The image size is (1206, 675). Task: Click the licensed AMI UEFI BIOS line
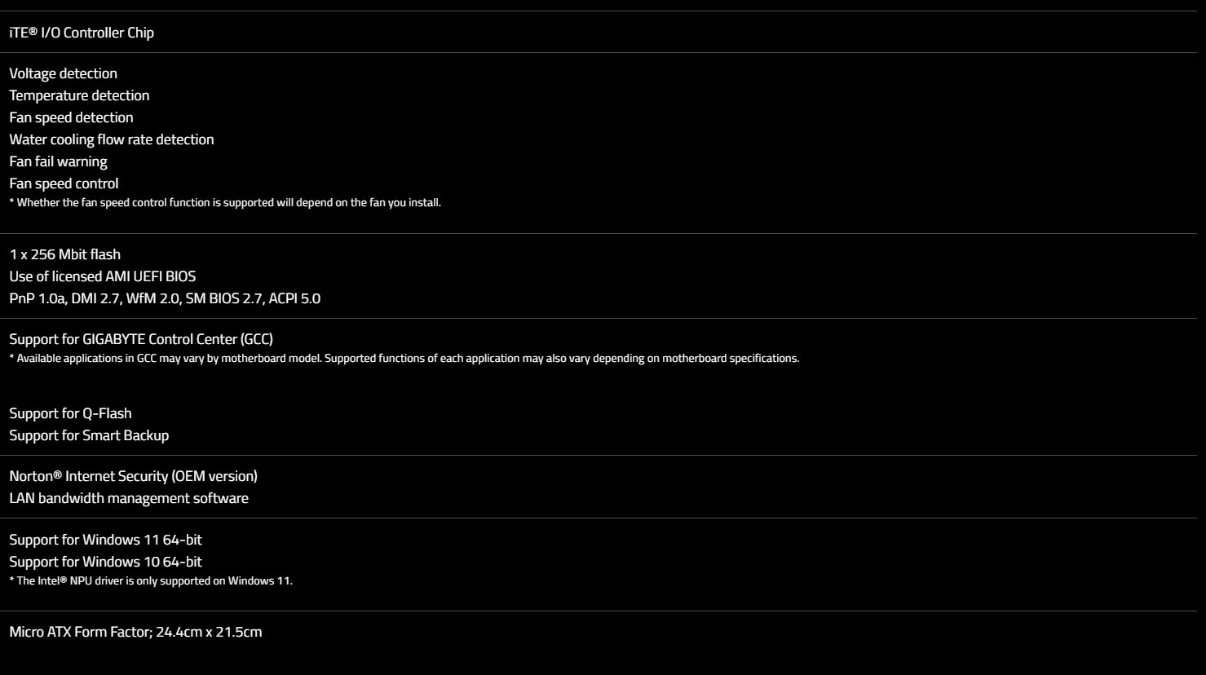pyautogui.click(x=103, y=276)
